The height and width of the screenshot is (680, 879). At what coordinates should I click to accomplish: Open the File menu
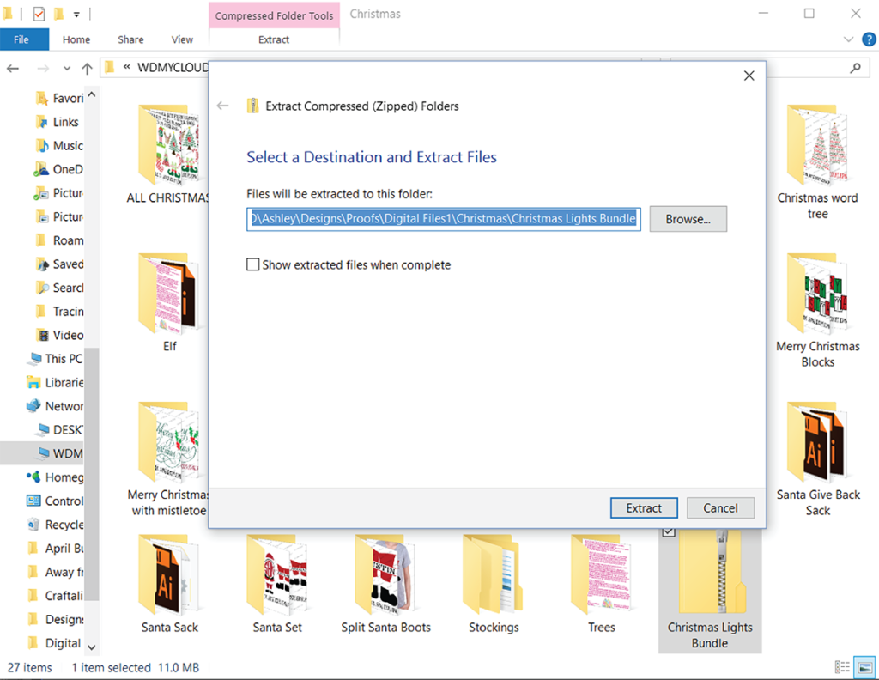tap(21, 39)
